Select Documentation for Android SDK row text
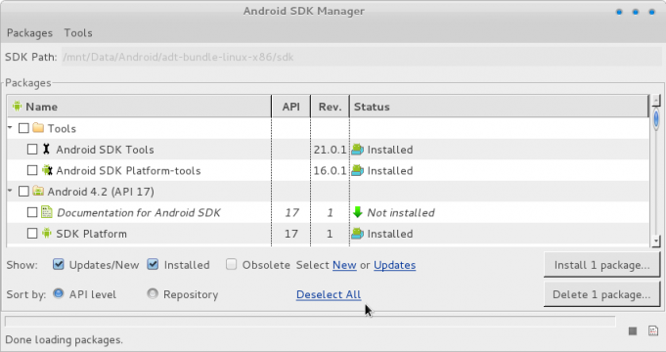The width and height of the screenshot is (666, 352). tap(139, 213)
